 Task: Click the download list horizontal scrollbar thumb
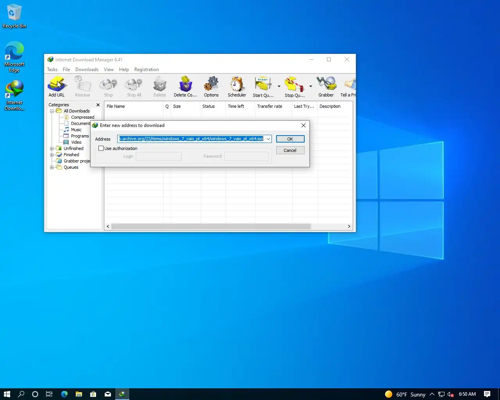click(x=211, y=227)
